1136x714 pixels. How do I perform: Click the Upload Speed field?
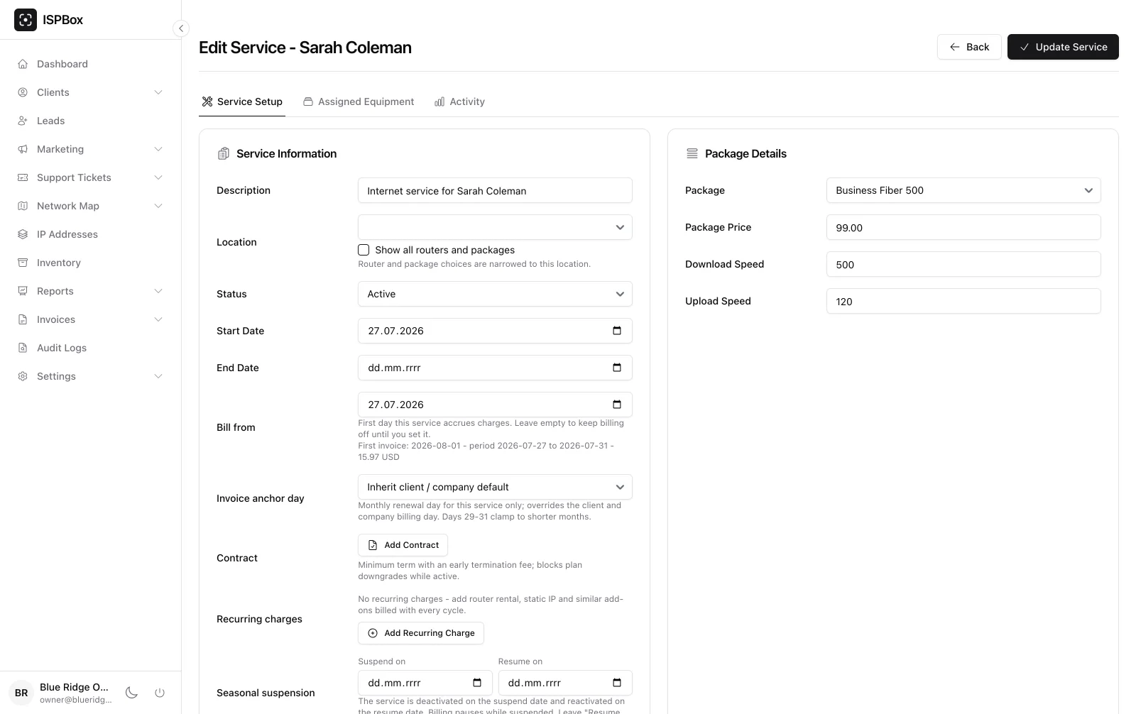pos(963,301)
